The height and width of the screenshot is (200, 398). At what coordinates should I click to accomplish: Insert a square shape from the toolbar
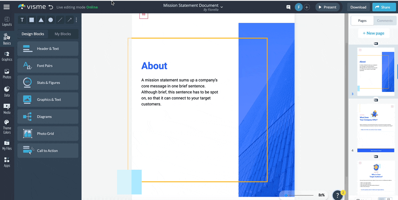32,20
